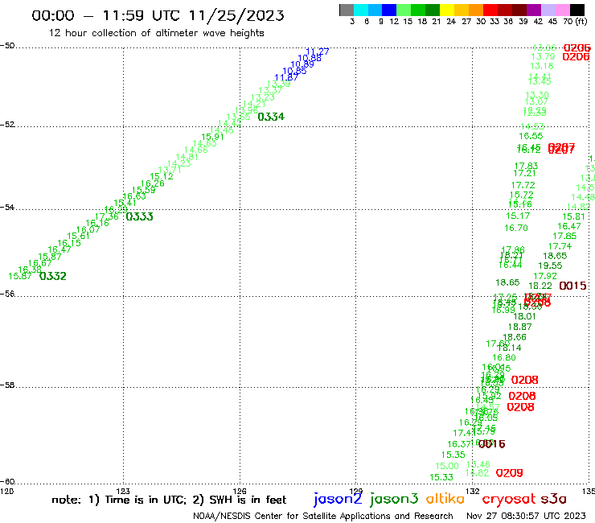This screenshot has width=595, height=523.
Task: Click the time label 0334
Action: (271, 117)
